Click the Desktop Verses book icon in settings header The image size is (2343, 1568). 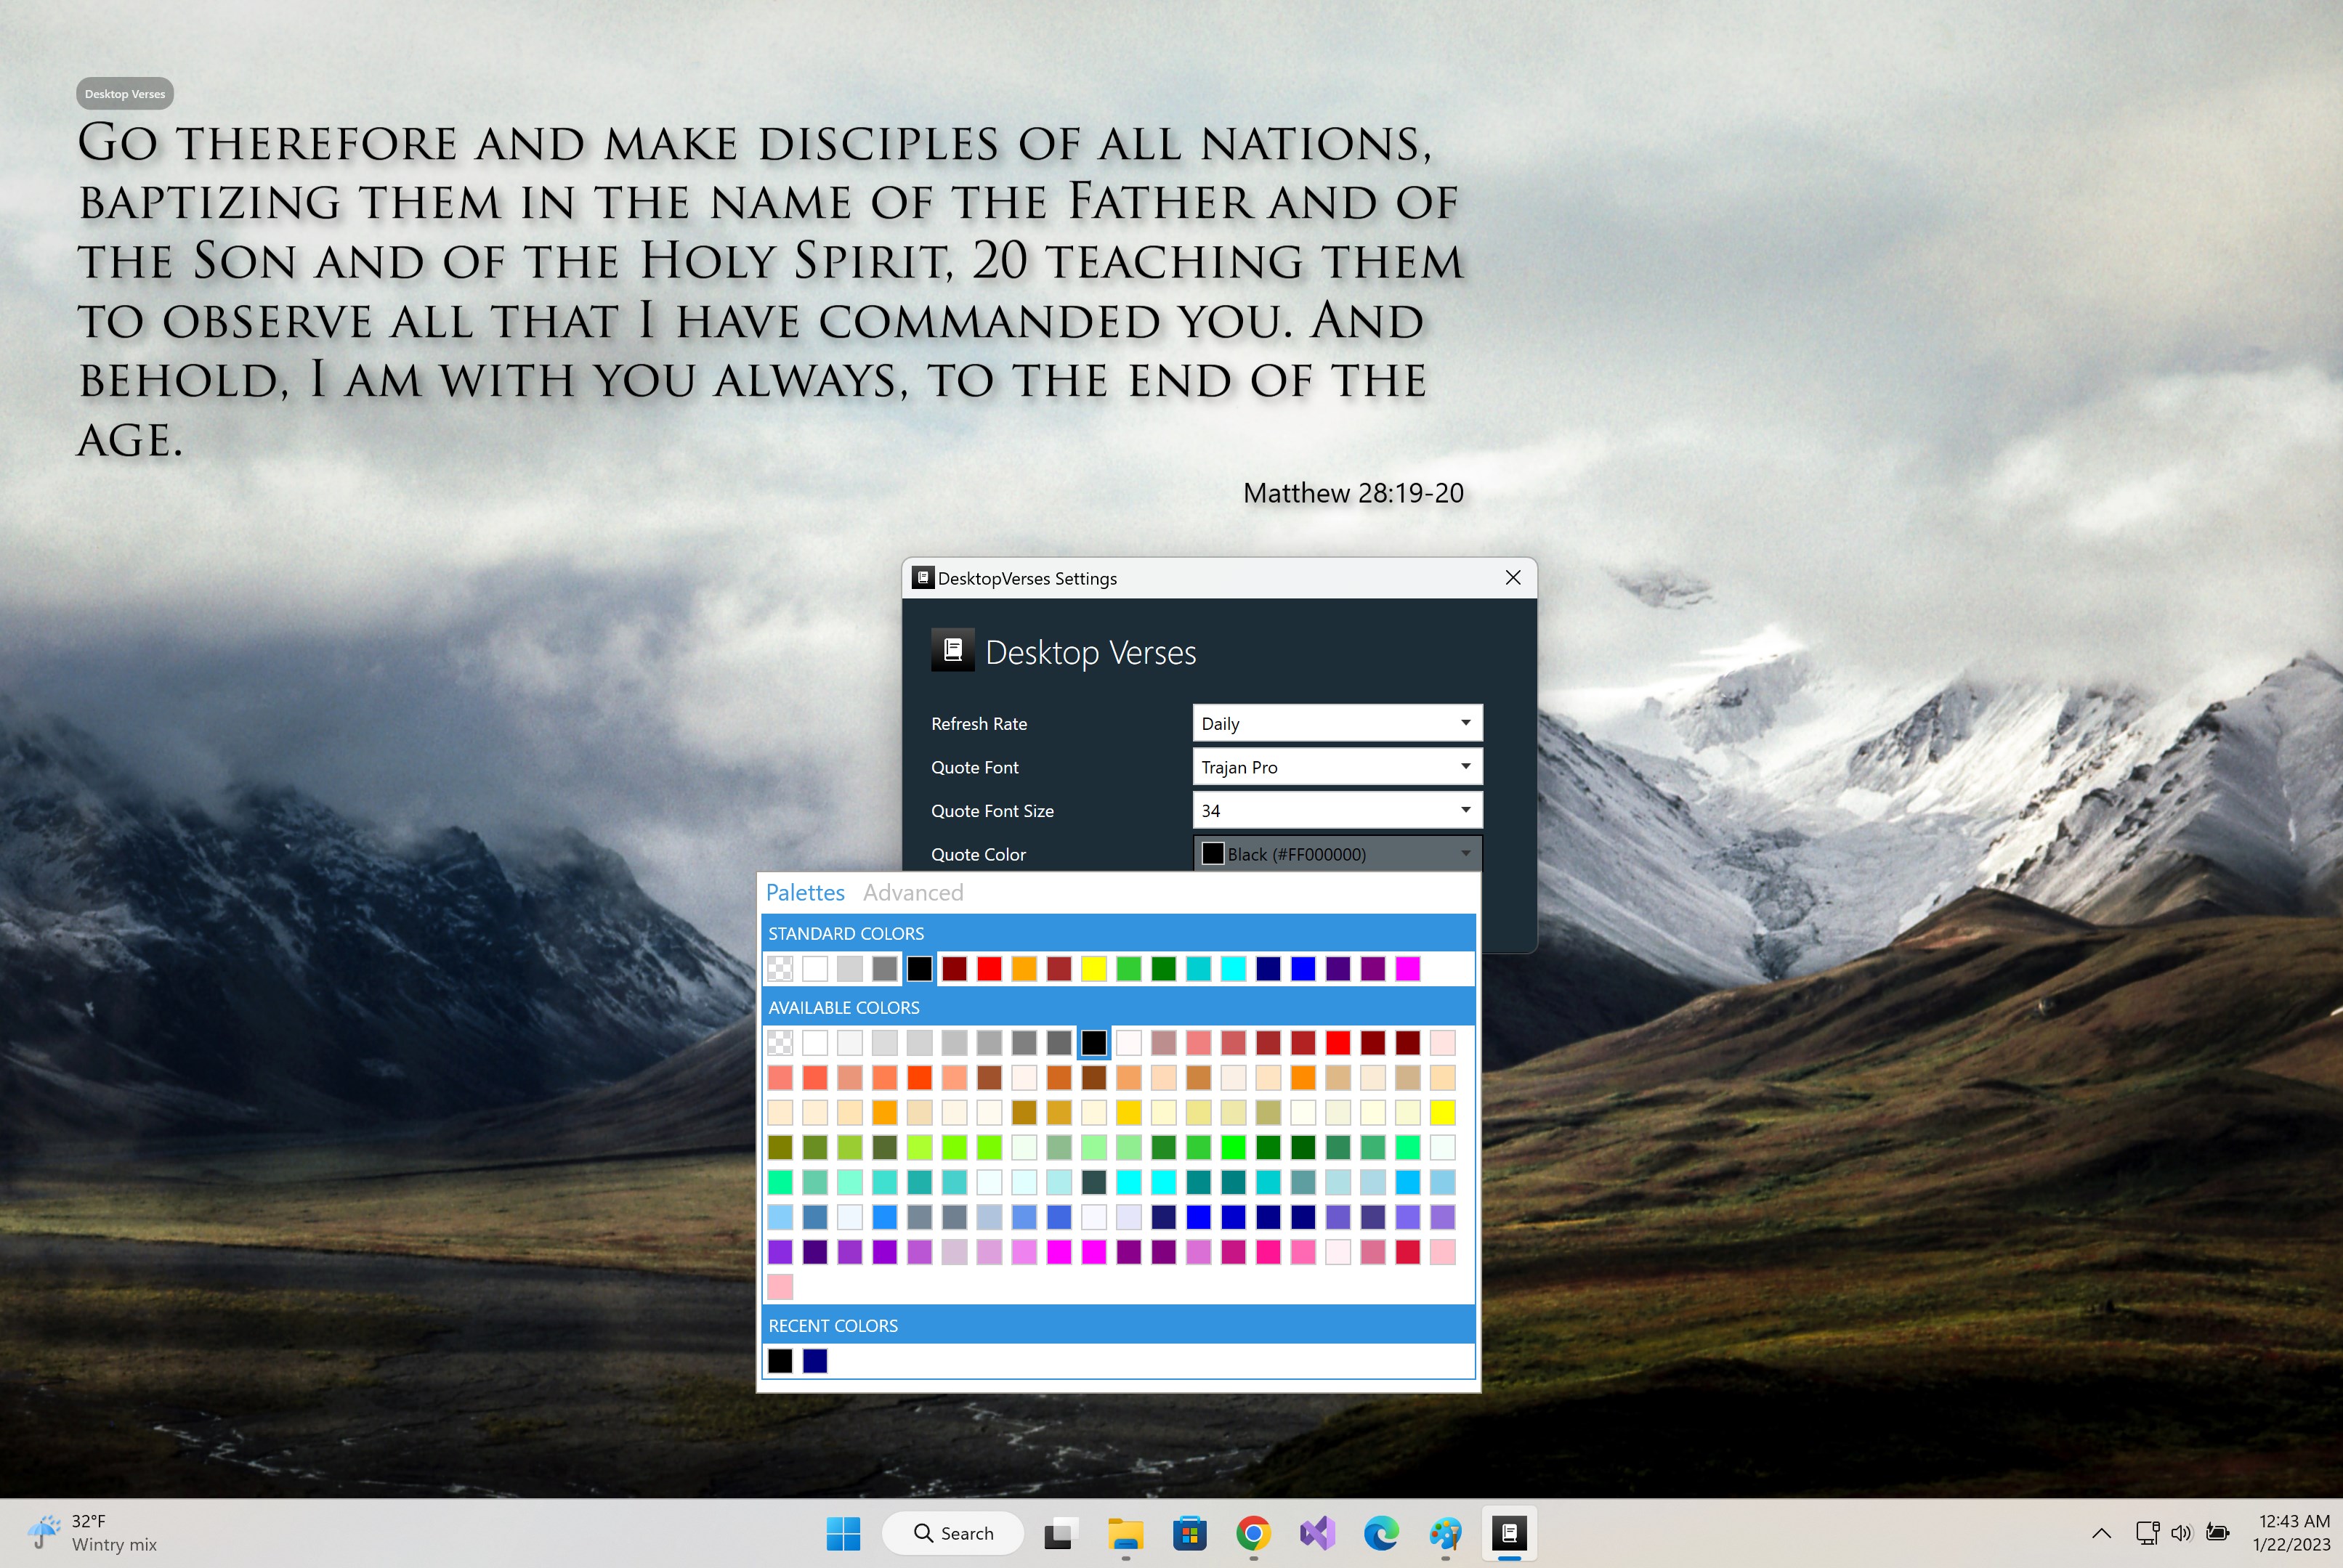click(952, 650)
